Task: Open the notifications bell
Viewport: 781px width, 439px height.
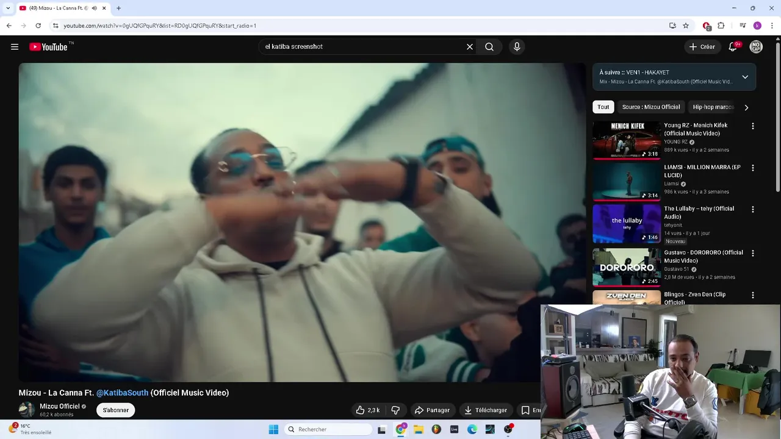Action: (733, 47)
